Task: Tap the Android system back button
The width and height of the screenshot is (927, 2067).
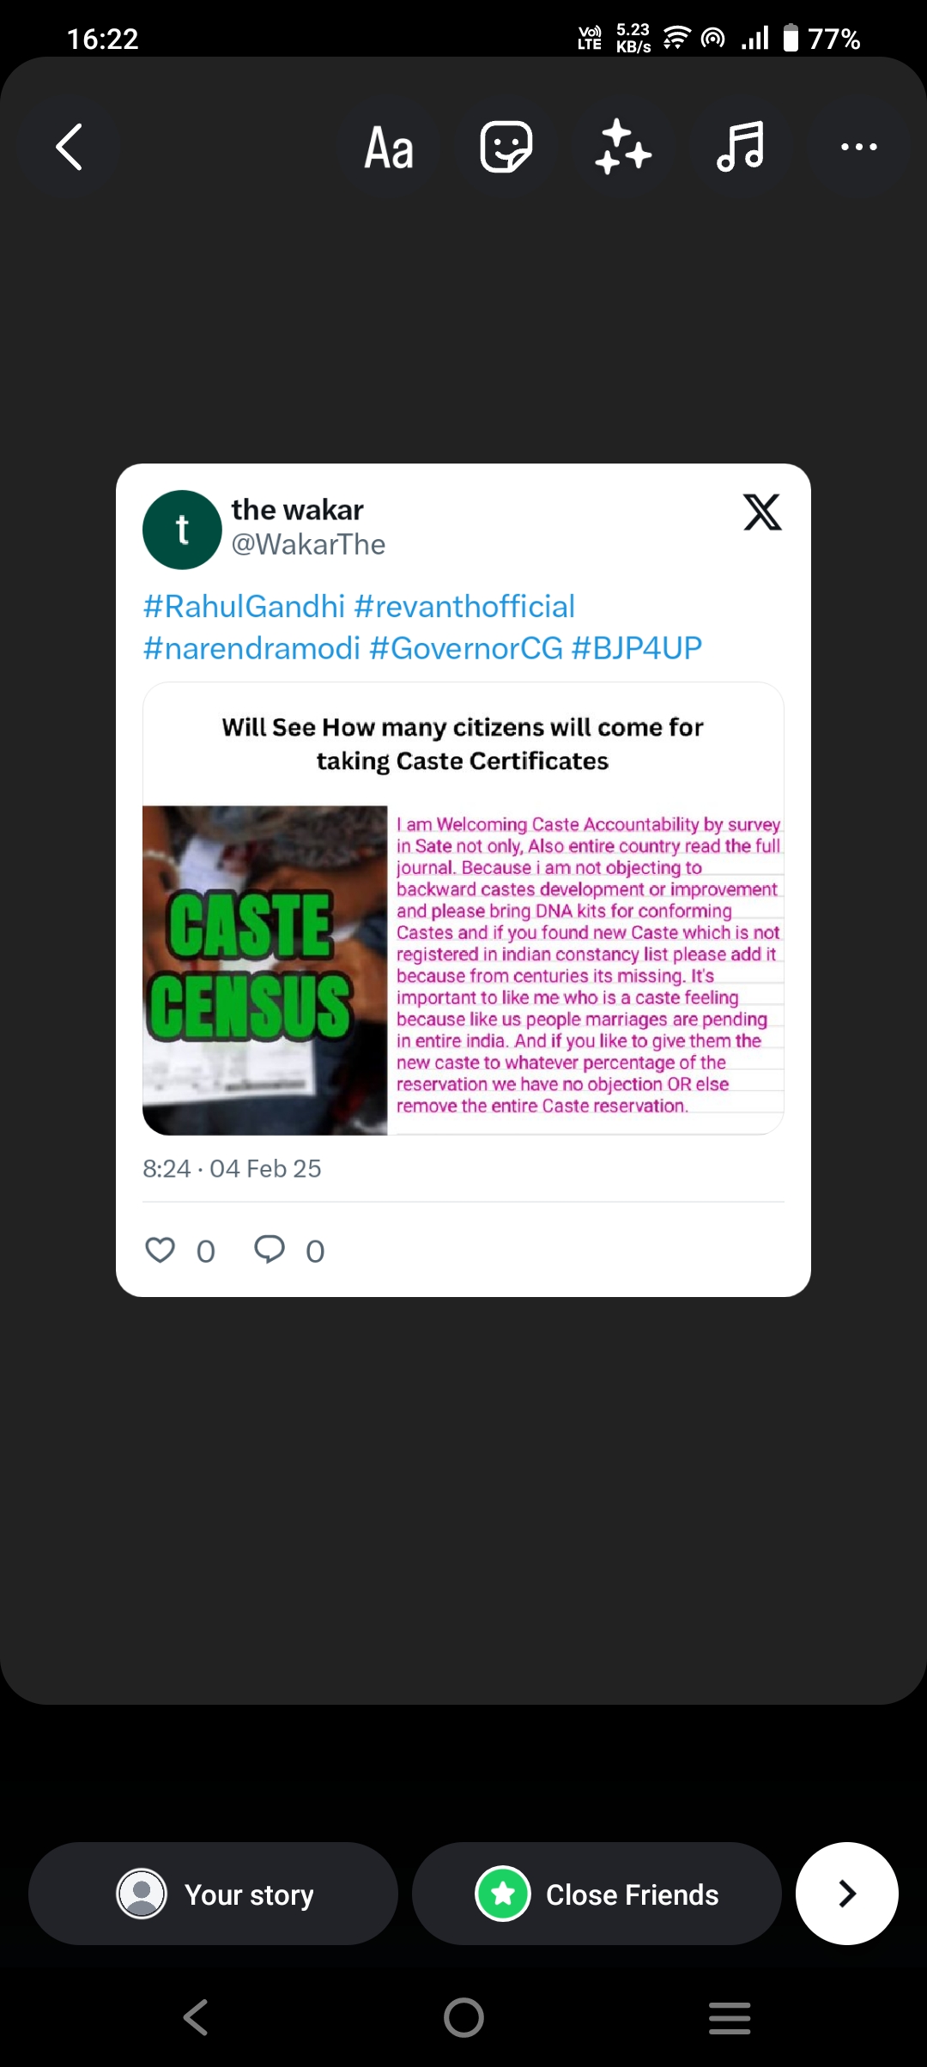Action: 196,2017
